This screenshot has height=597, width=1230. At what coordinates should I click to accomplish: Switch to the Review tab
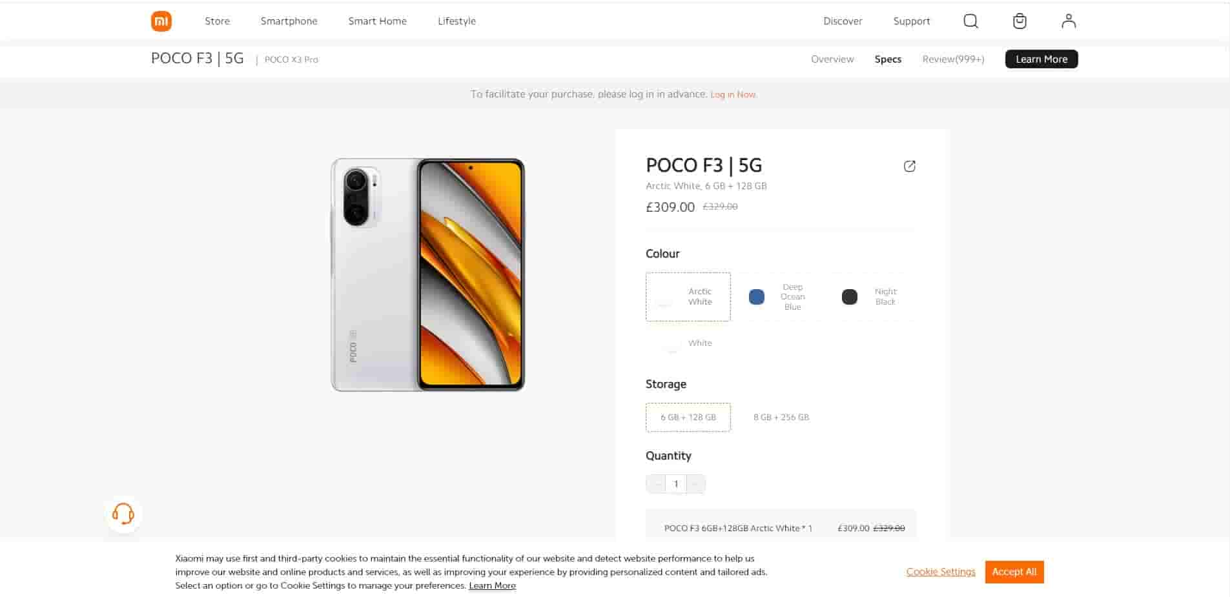pyautogui.click(x=953, y=59)
